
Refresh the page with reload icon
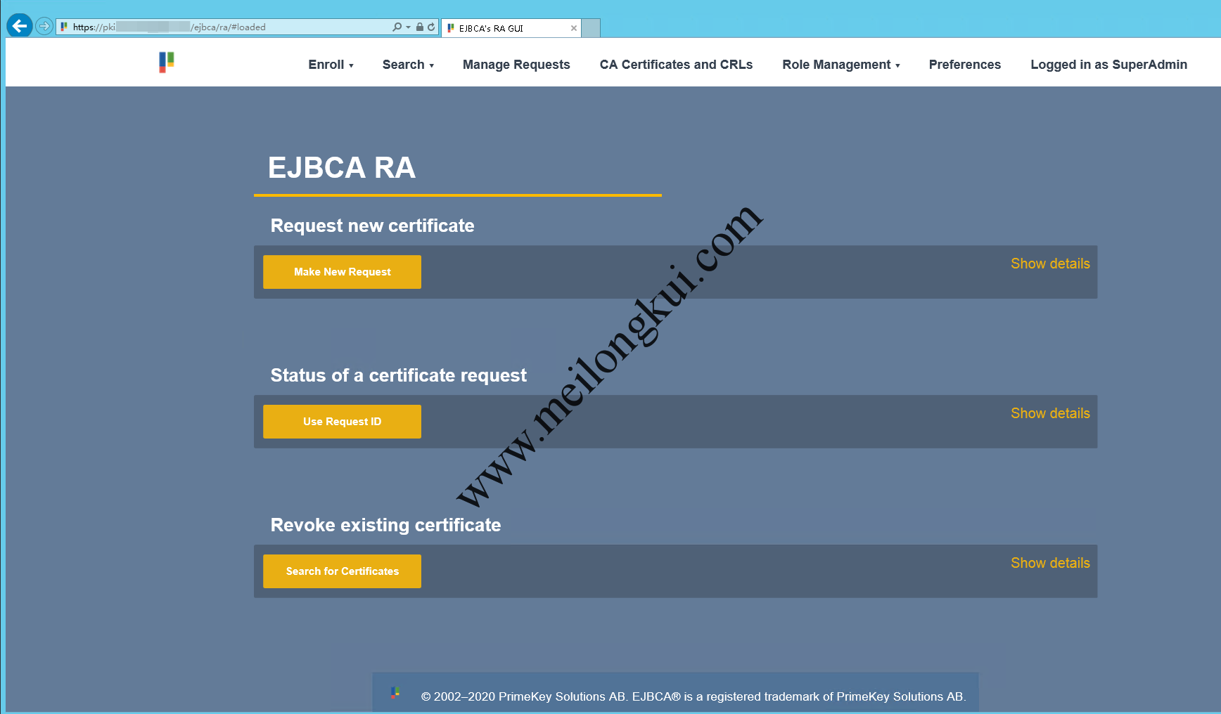tap(431, 27)
